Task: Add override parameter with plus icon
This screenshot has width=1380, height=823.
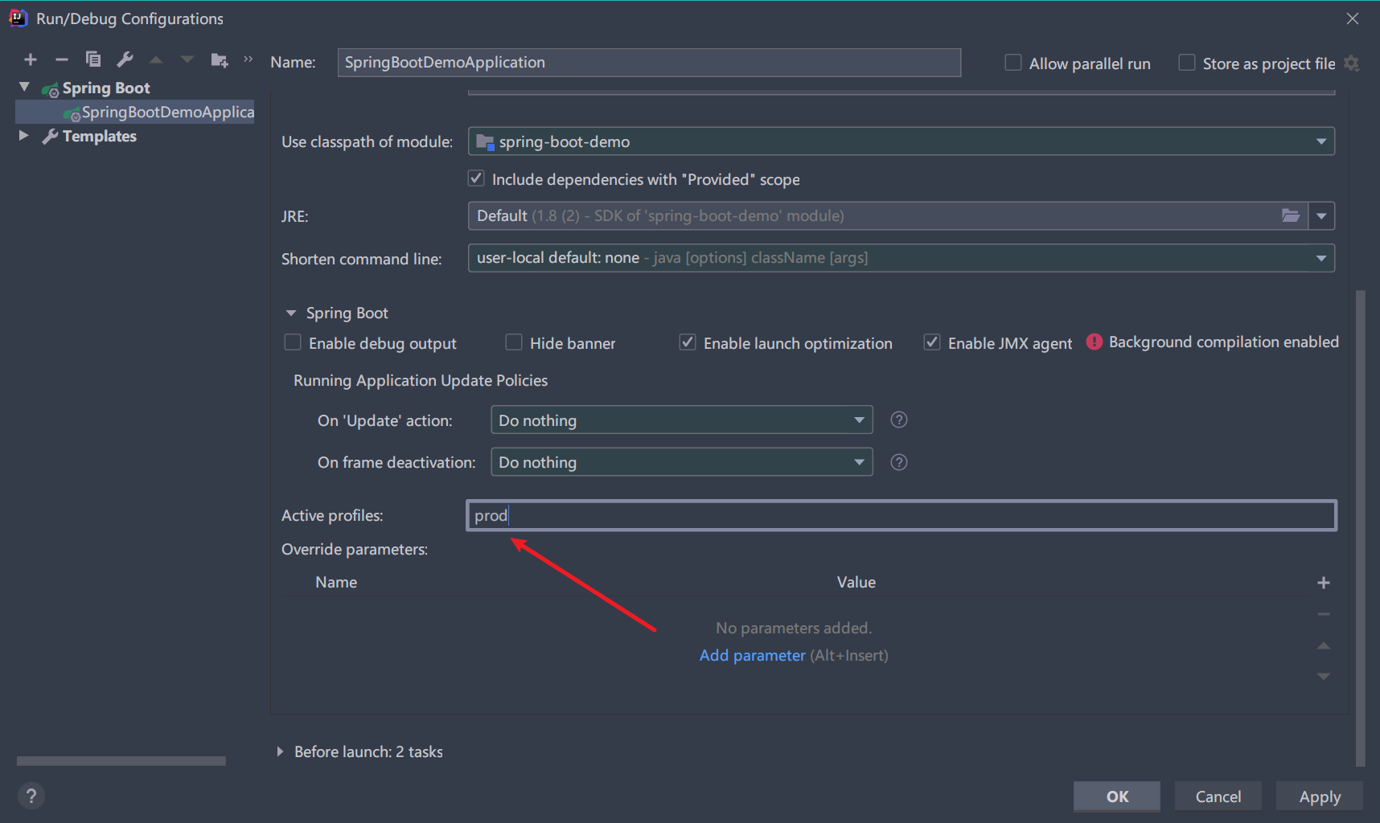Action: (1324, 583)
